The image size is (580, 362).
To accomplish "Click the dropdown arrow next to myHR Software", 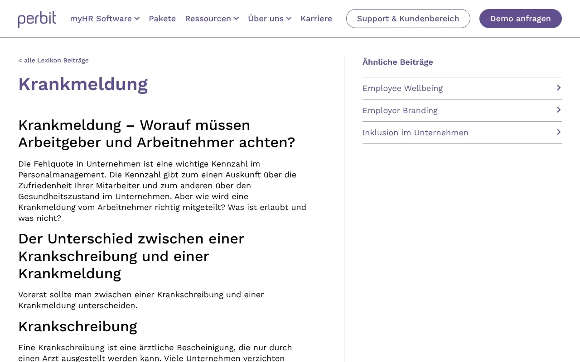I will (136, 19).
